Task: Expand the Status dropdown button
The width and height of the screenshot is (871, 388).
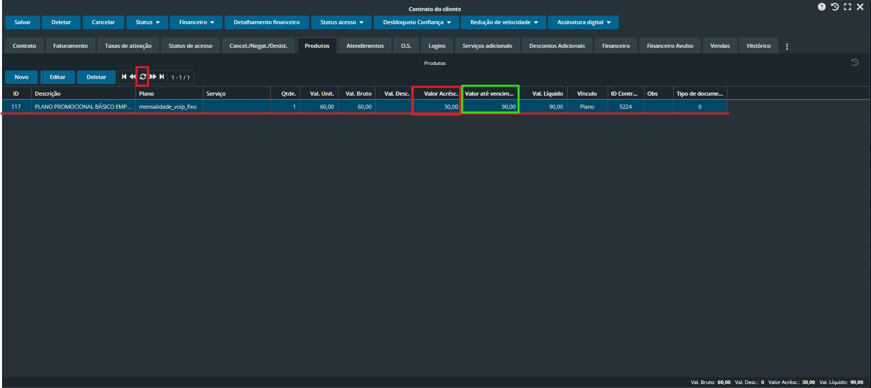Action: coord(148,23)
